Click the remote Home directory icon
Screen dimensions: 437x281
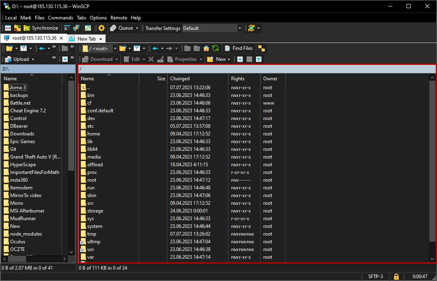(x=206, y=48)
